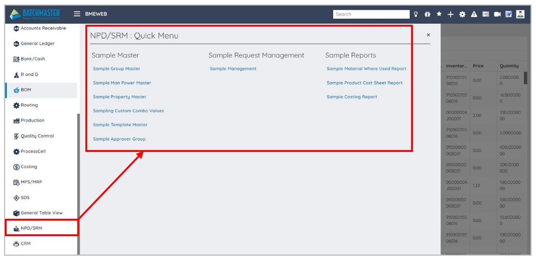Image resolution: width=536 pixels, height=262 pixels.
Task: Click the Search input field
Action: (371, 14)
